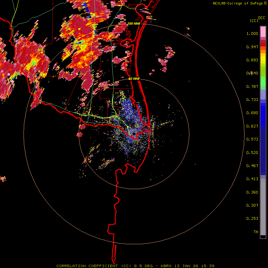Click the bright green color bar segment

point(263,81)
